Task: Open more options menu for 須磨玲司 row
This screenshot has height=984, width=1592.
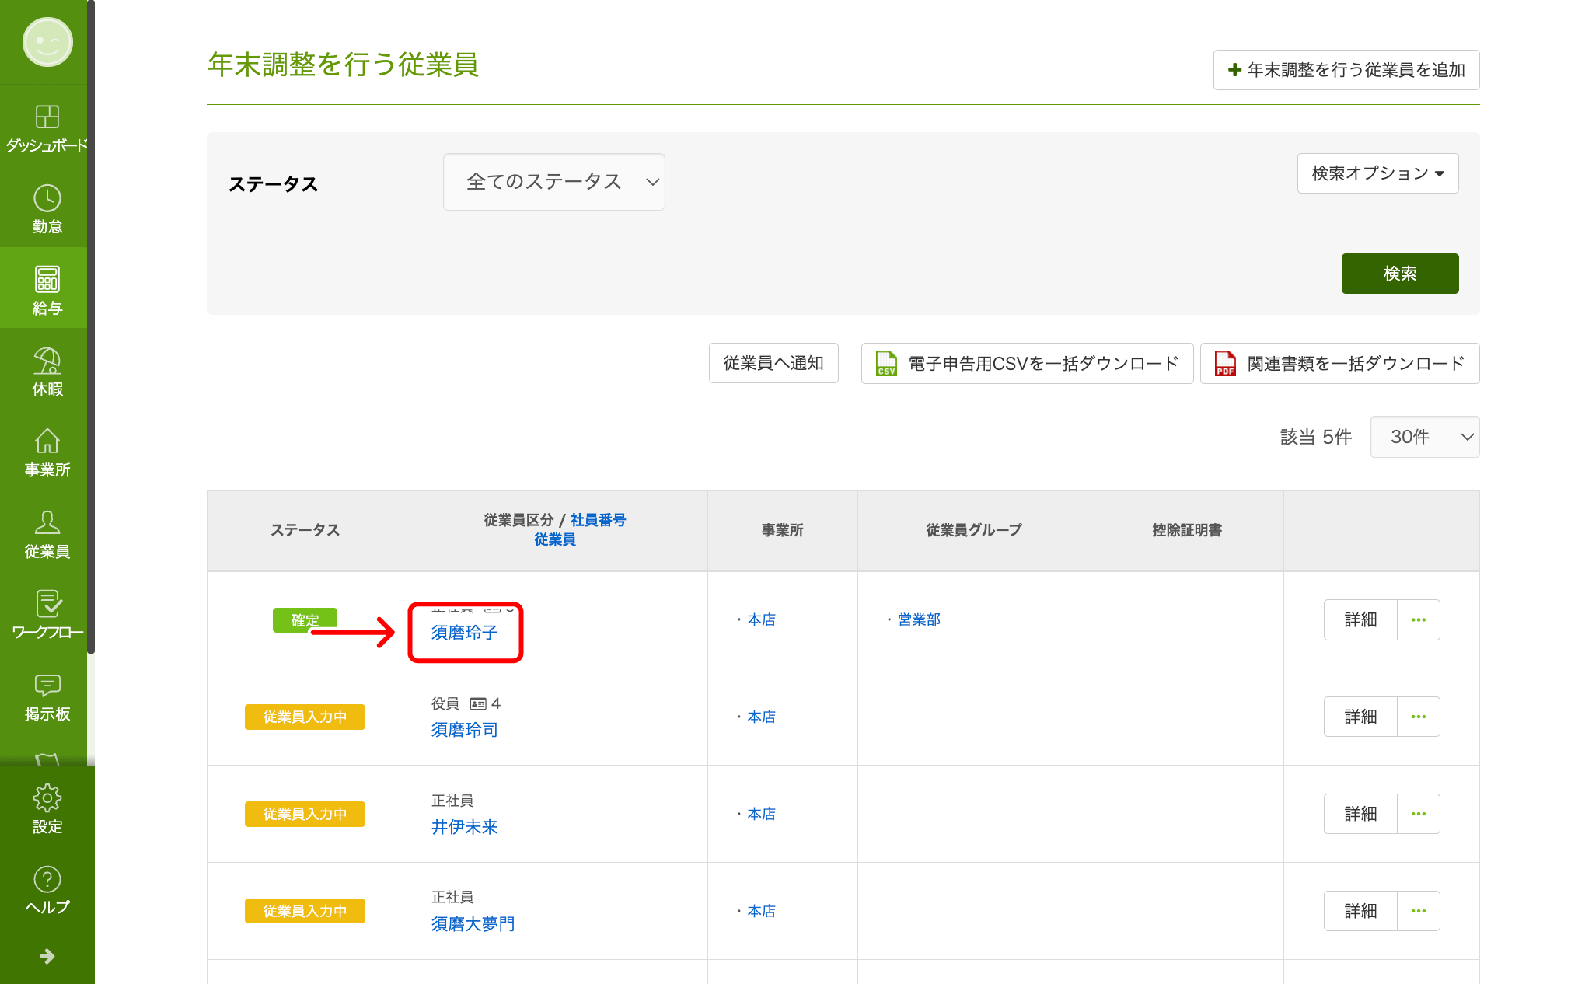Action: pyautogui.click(x=1418, y=717)
